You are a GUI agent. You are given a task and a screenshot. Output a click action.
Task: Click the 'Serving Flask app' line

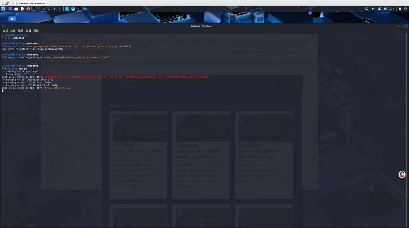tap(20, 71)
